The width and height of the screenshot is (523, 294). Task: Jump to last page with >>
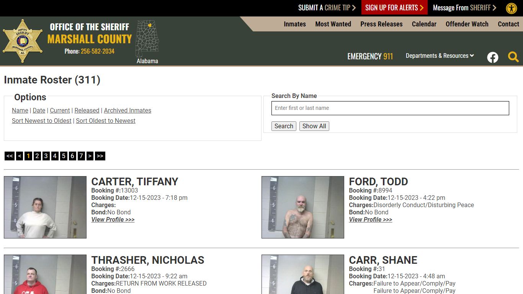[x=100, y=156]
